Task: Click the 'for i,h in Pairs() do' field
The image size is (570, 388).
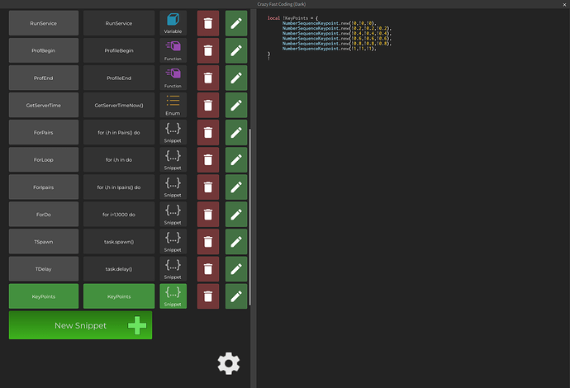Action: tap(119, 132)
